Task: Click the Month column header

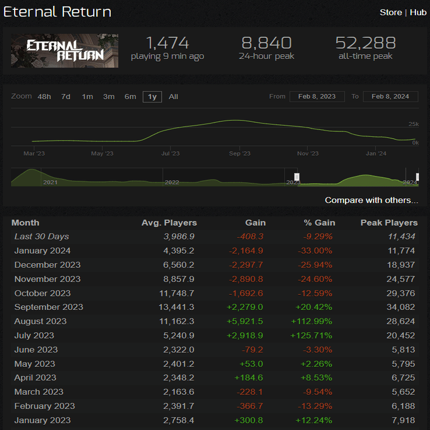Action: coord(25,223)
